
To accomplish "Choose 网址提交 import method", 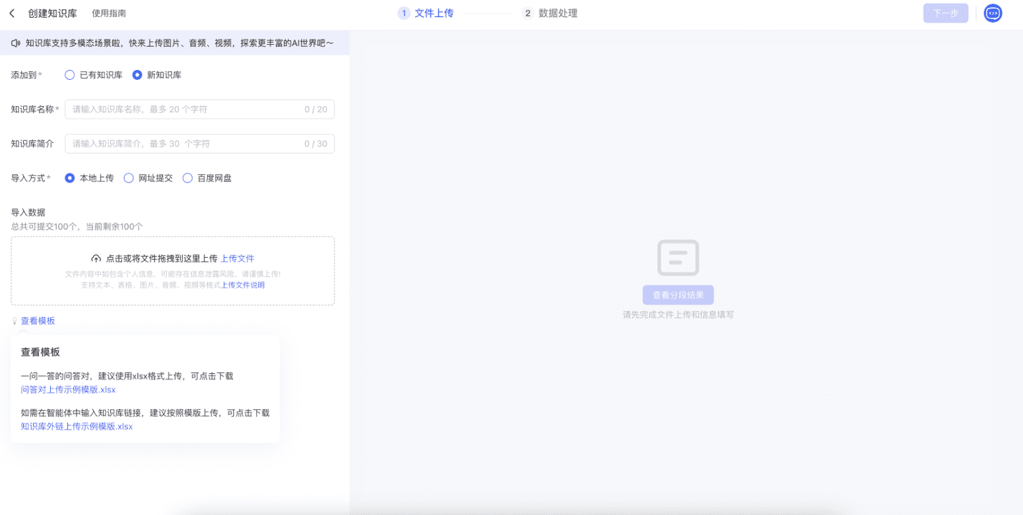I will coord(148,178).
